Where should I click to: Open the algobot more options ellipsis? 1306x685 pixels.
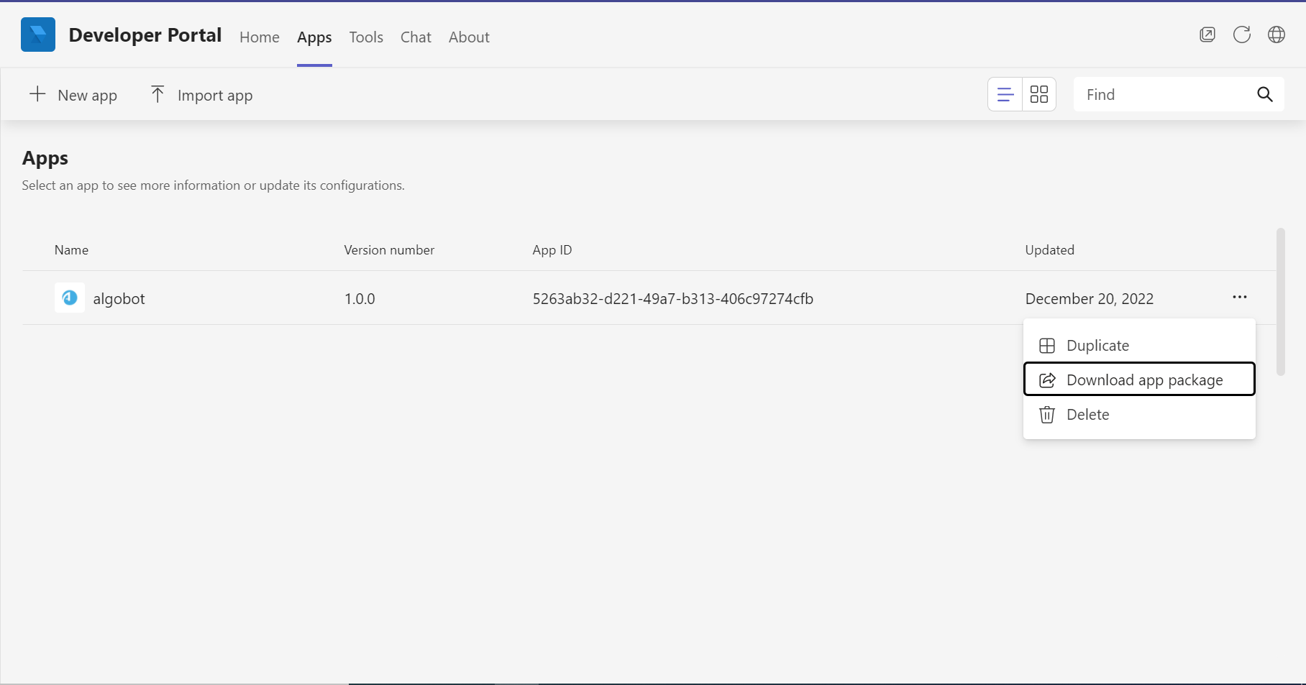click(x=1240, y=298)
